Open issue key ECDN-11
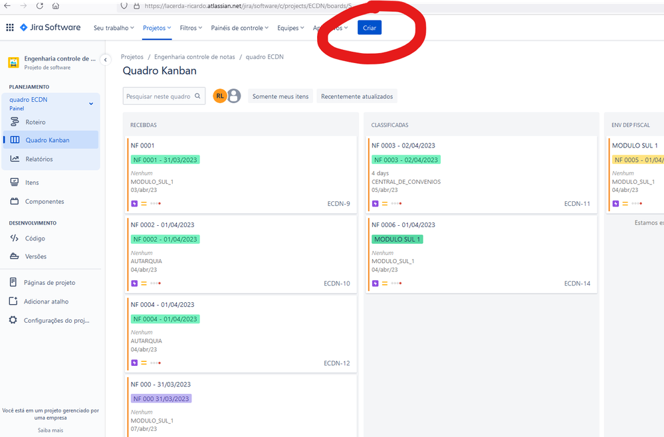This screenshot has width=664, height=437. 577,203
